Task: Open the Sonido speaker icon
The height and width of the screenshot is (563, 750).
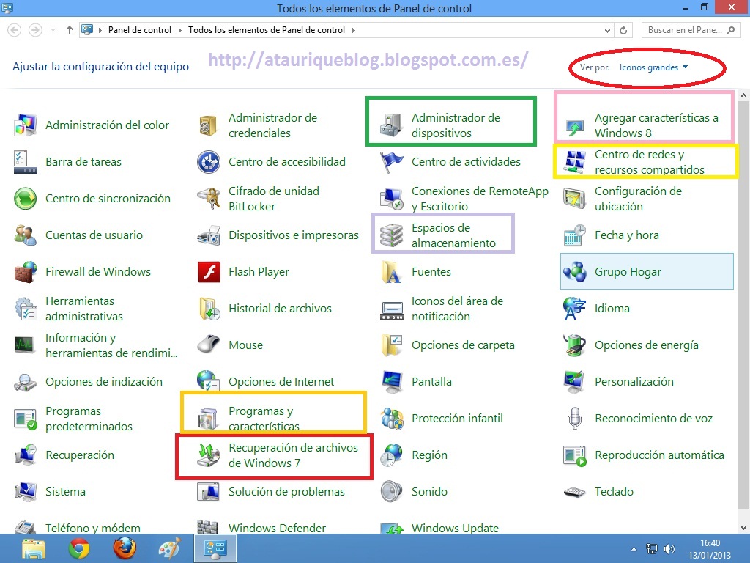Action: pos(392,492)
